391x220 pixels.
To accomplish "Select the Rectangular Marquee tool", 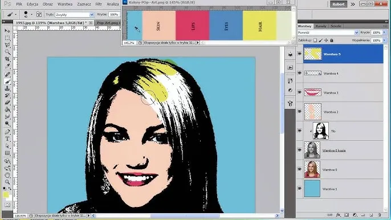I will [7, 38].
